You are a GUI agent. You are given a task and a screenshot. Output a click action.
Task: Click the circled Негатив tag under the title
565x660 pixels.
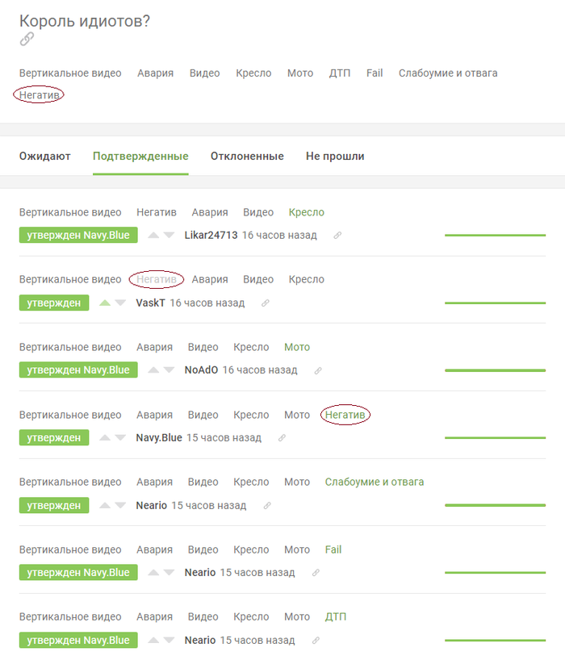point(40,95)
